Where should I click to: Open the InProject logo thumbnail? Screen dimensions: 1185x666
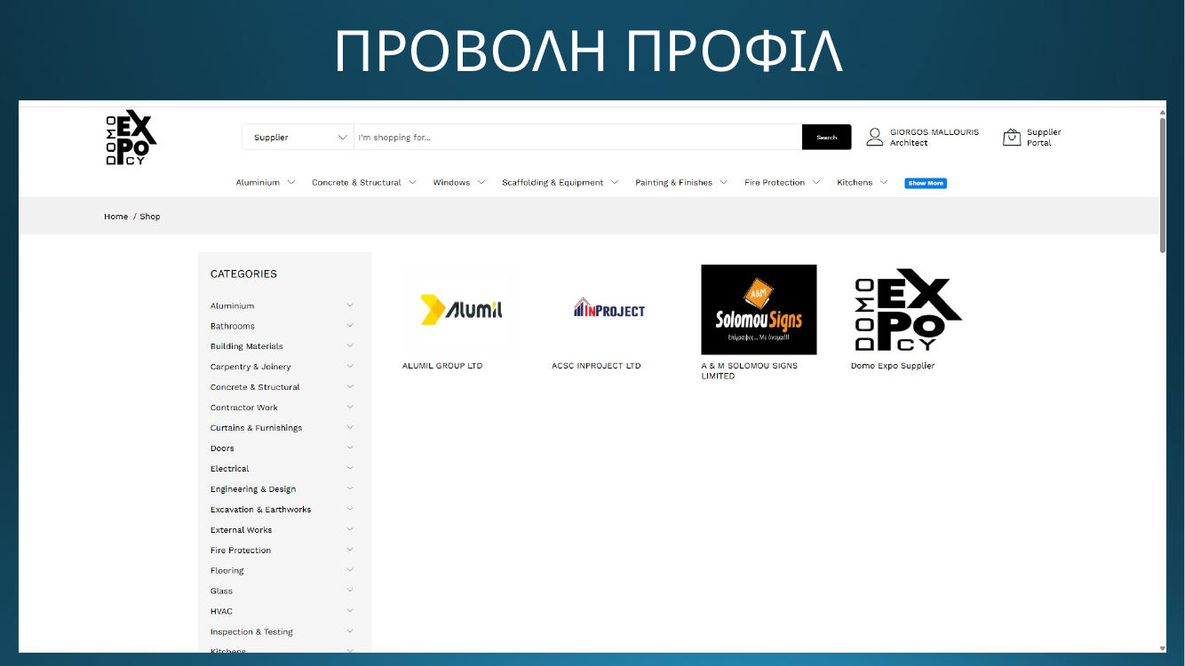tap(609, 310)
